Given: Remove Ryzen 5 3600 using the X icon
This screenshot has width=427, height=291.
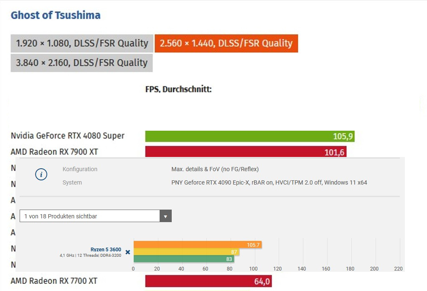Looking at the screenshot, I should pyautogui.click(x=128, y=252).
